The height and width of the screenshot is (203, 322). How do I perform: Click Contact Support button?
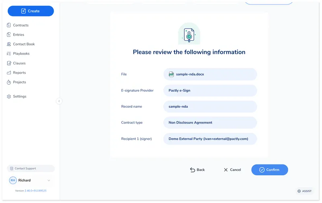(x=31, y=168)
